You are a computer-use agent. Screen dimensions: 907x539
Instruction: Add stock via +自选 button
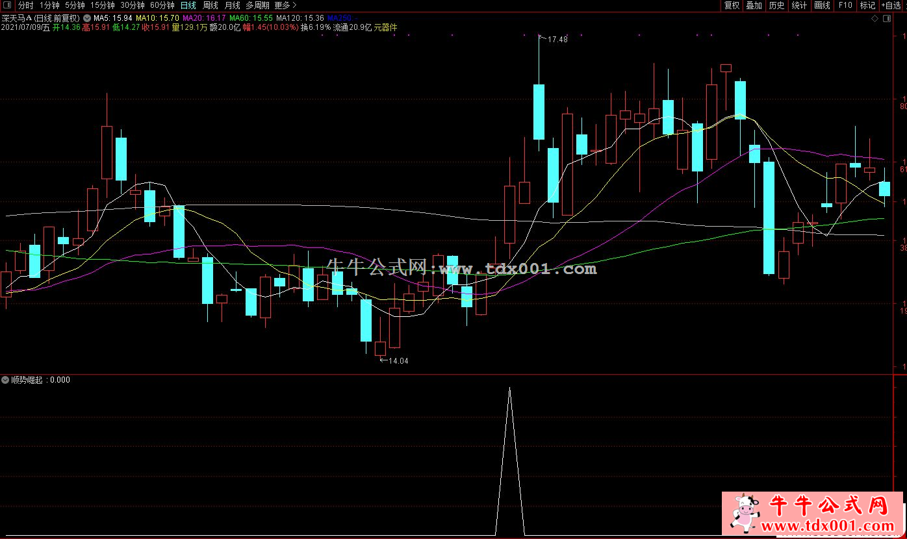tap(892, 5)
